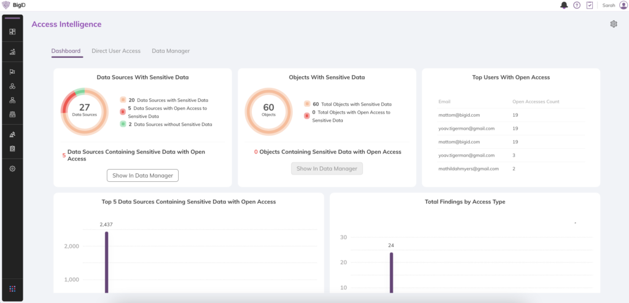Click the purple bar labeled 2,437

[107, 262]
